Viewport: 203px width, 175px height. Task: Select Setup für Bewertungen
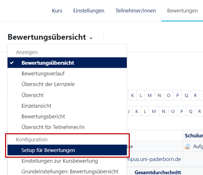click(48, 150)
